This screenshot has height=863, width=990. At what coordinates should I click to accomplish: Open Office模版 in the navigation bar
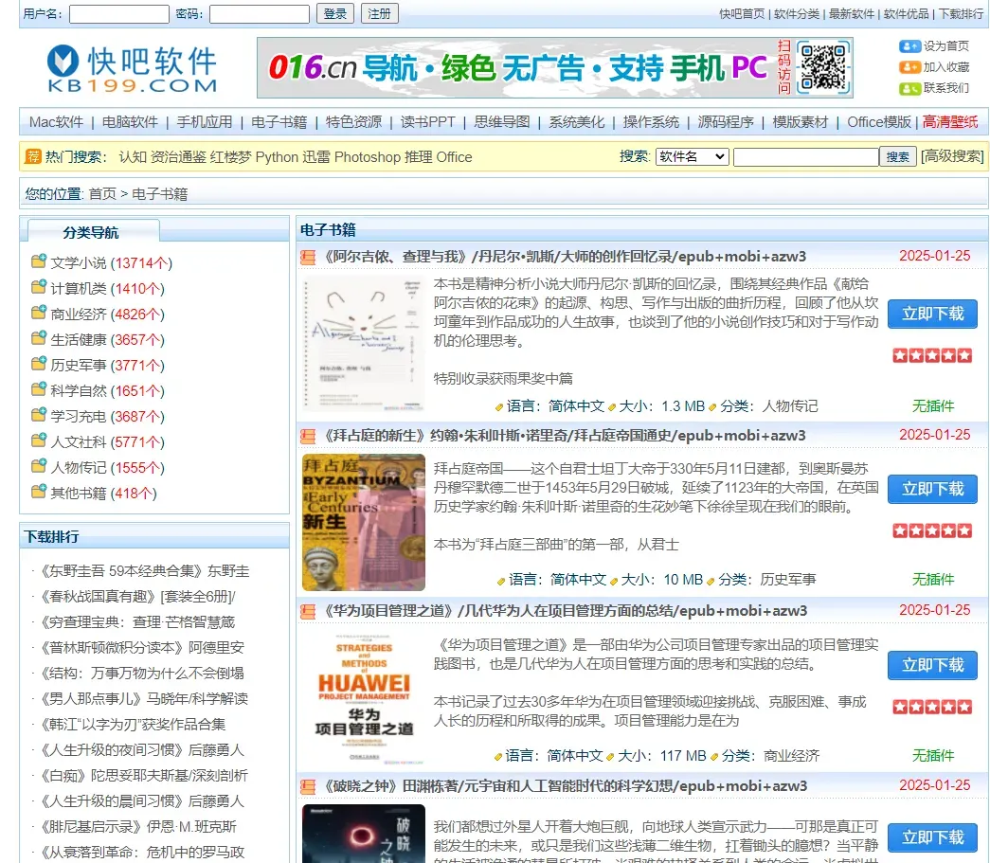[879, 122]
